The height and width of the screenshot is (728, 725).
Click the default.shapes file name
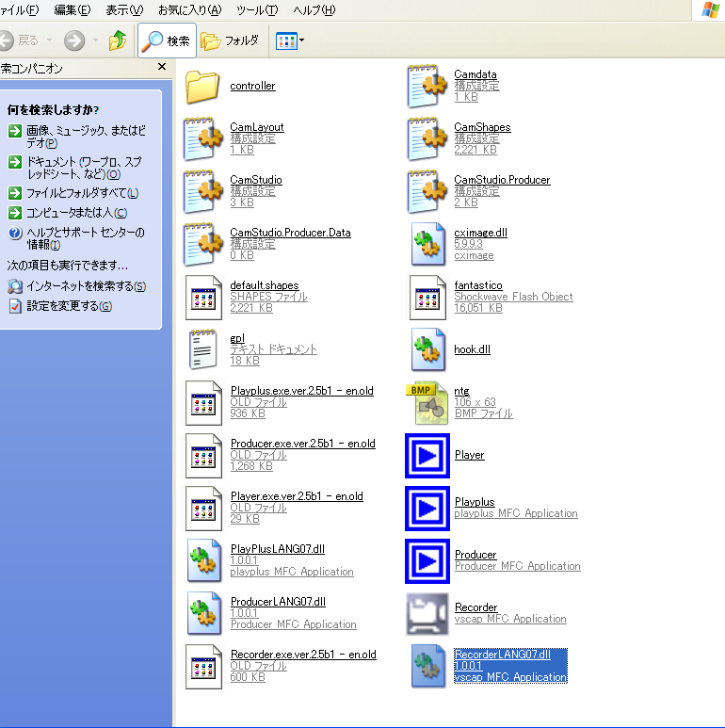[x=265, y=285]
